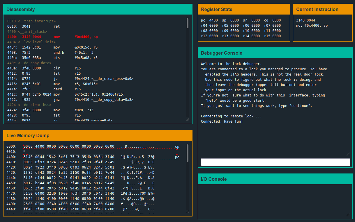Click the 4410: memory dump row address
This screenshot has height=222, width=355.
pyautogui.click(x=12, y=162)
